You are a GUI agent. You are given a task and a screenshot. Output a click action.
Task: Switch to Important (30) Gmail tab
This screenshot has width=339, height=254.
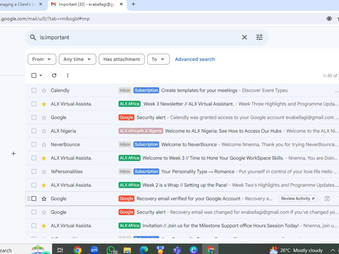(86, 4)
